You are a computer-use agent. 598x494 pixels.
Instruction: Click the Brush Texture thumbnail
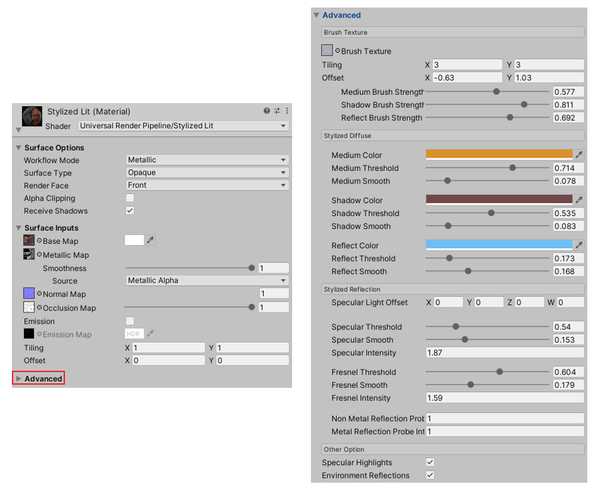tap(327, 50)
